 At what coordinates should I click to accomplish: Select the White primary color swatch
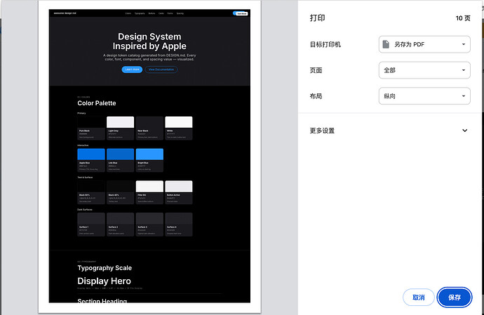[x=179, y=128]
